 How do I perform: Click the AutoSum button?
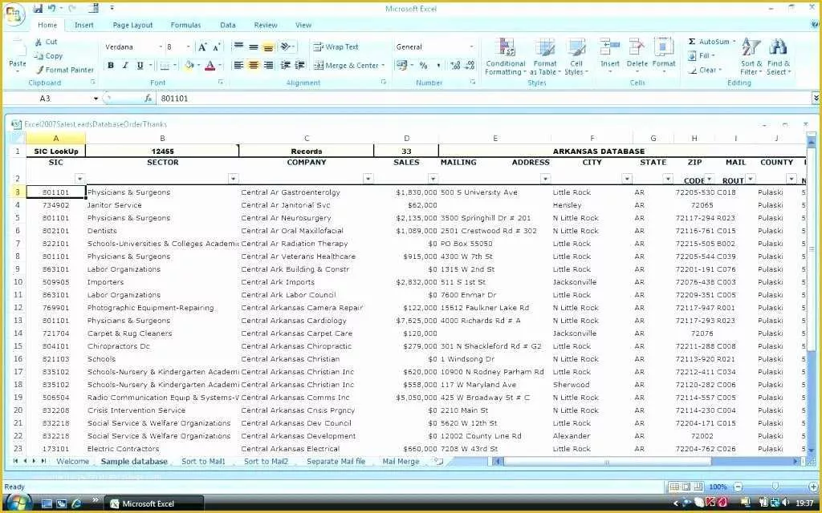click(x=712, y=42)
